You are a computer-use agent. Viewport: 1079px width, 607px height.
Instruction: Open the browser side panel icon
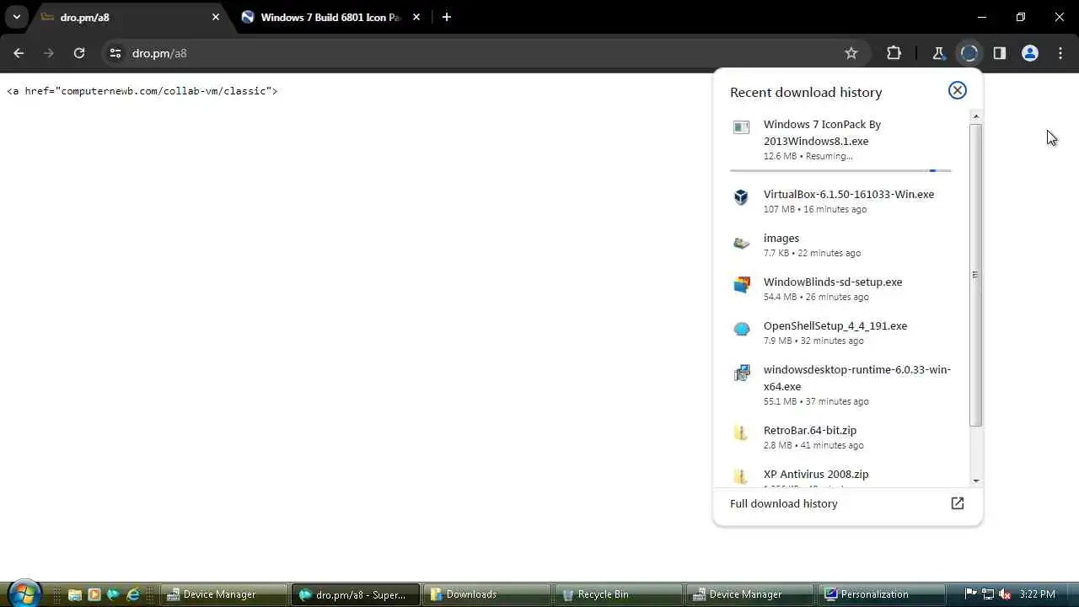click(x=1000, y=53)
